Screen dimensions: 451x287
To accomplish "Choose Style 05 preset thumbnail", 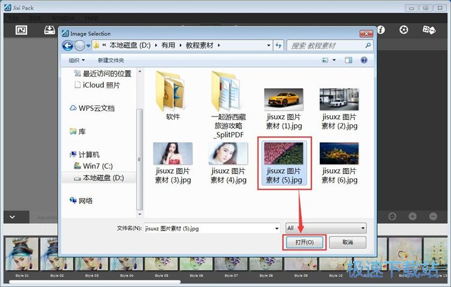I will 161,264.
